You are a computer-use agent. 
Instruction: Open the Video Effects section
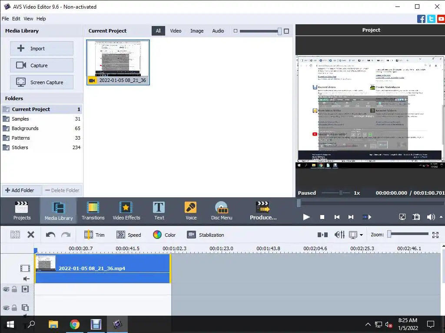pos(126,211)
